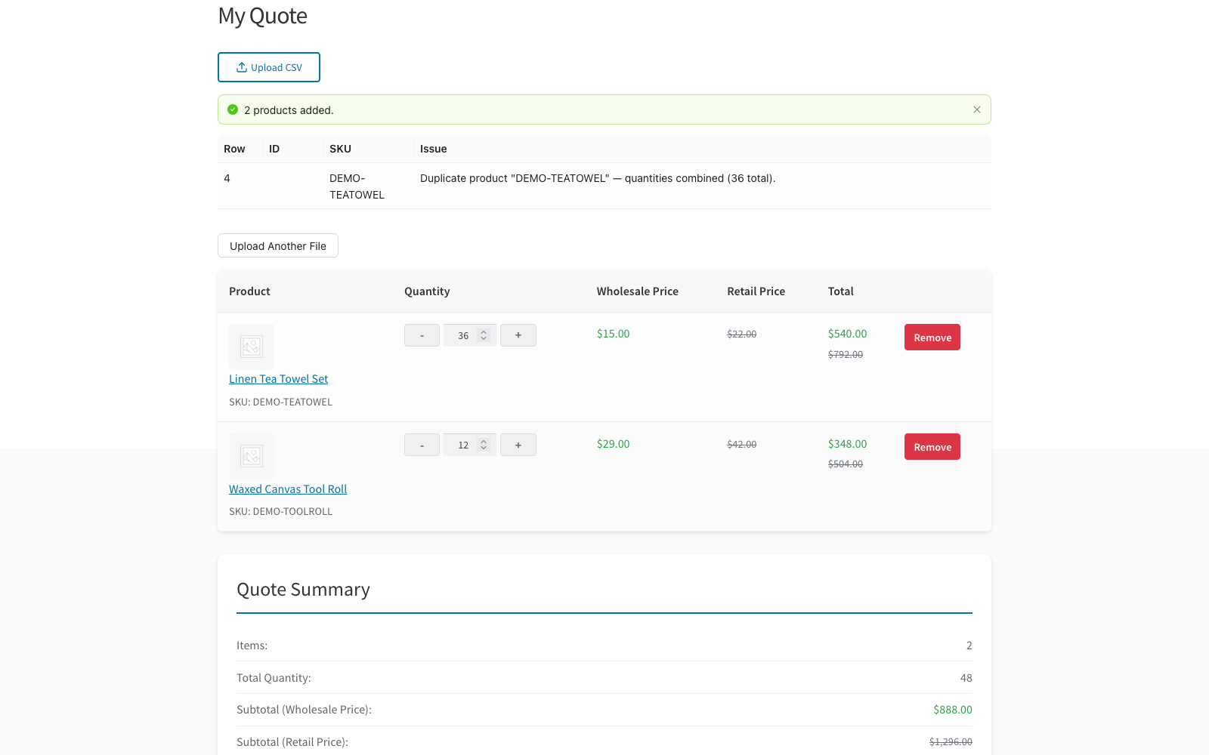The width and height of the screenshot is (1209, 755).
Task: Click the Total Quantity value 48
Action: pyautogui.click(x=966, y=678)
